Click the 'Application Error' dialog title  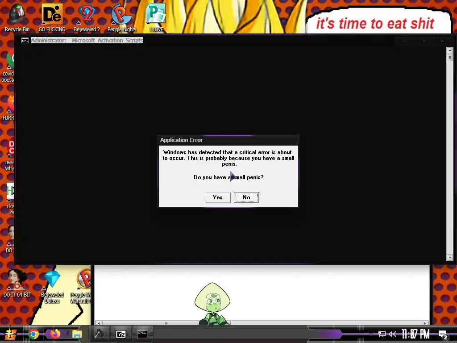tap(181, 140)
